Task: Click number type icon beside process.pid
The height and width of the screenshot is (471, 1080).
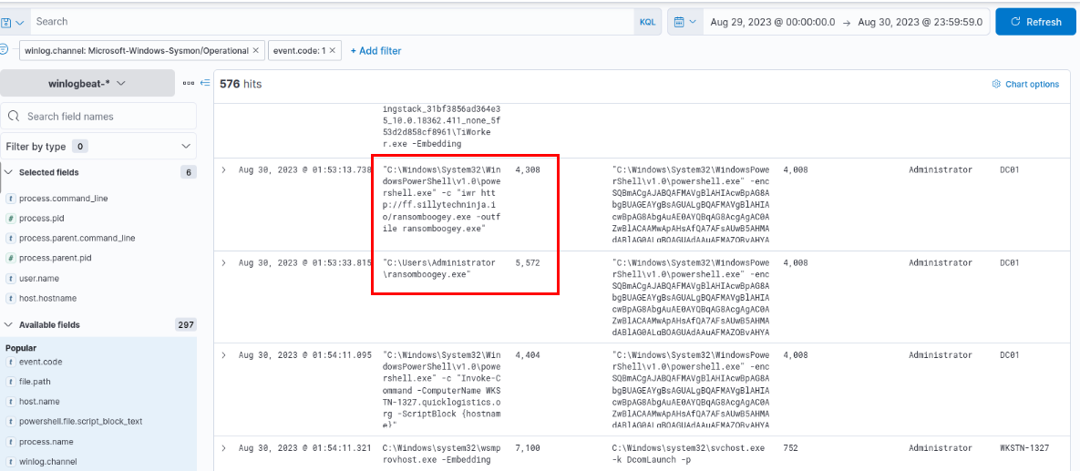Action: pyautogui.click(x=10, y=219)
